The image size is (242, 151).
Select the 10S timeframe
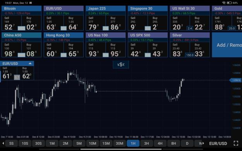[x=25, y=143]
